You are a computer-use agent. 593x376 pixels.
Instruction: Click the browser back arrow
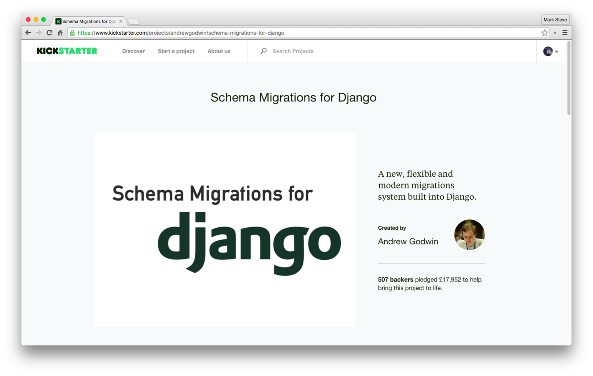28,33
